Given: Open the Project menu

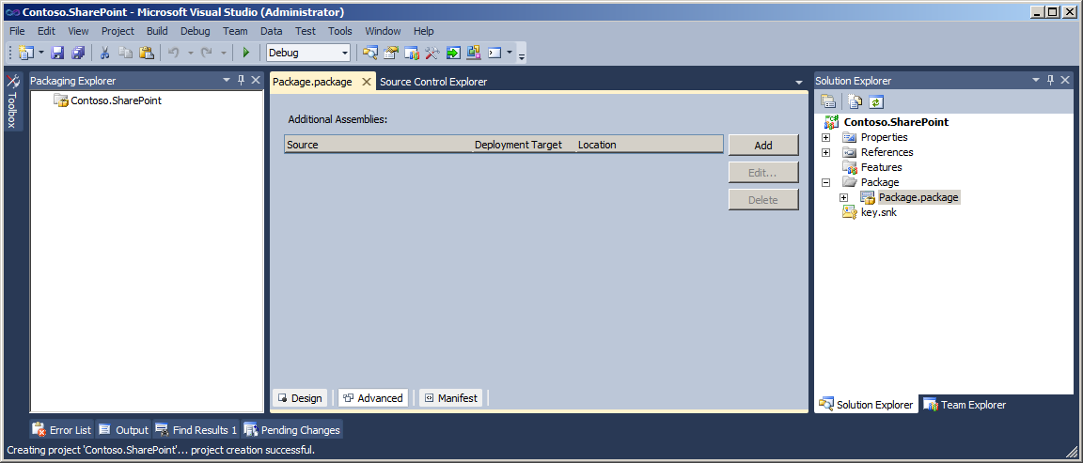Looking at the screenshot, I should pos(118,31).
